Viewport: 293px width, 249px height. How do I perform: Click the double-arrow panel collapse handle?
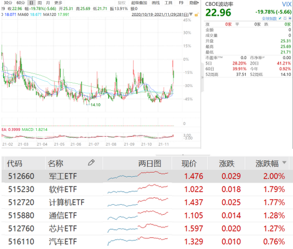pos(202,77)
